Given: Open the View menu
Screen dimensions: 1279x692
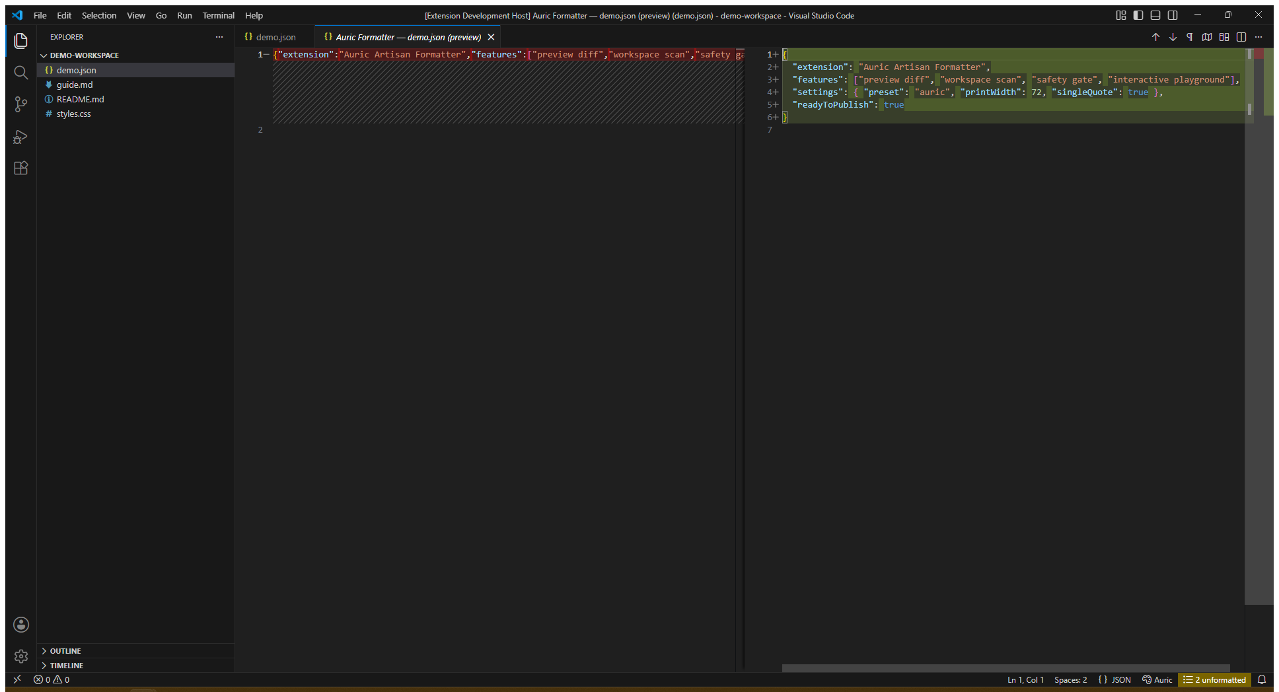Looking at the screenshot, I should coord(136,15).
